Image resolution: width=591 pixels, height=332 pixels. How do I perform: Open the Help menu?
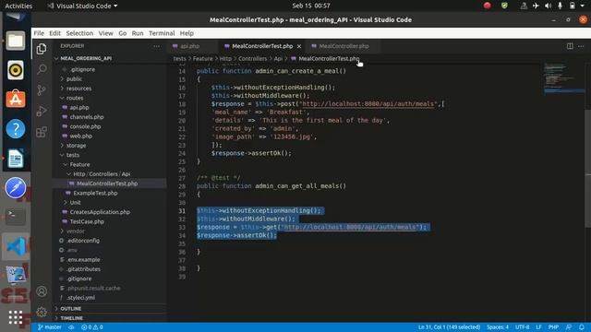187,33
